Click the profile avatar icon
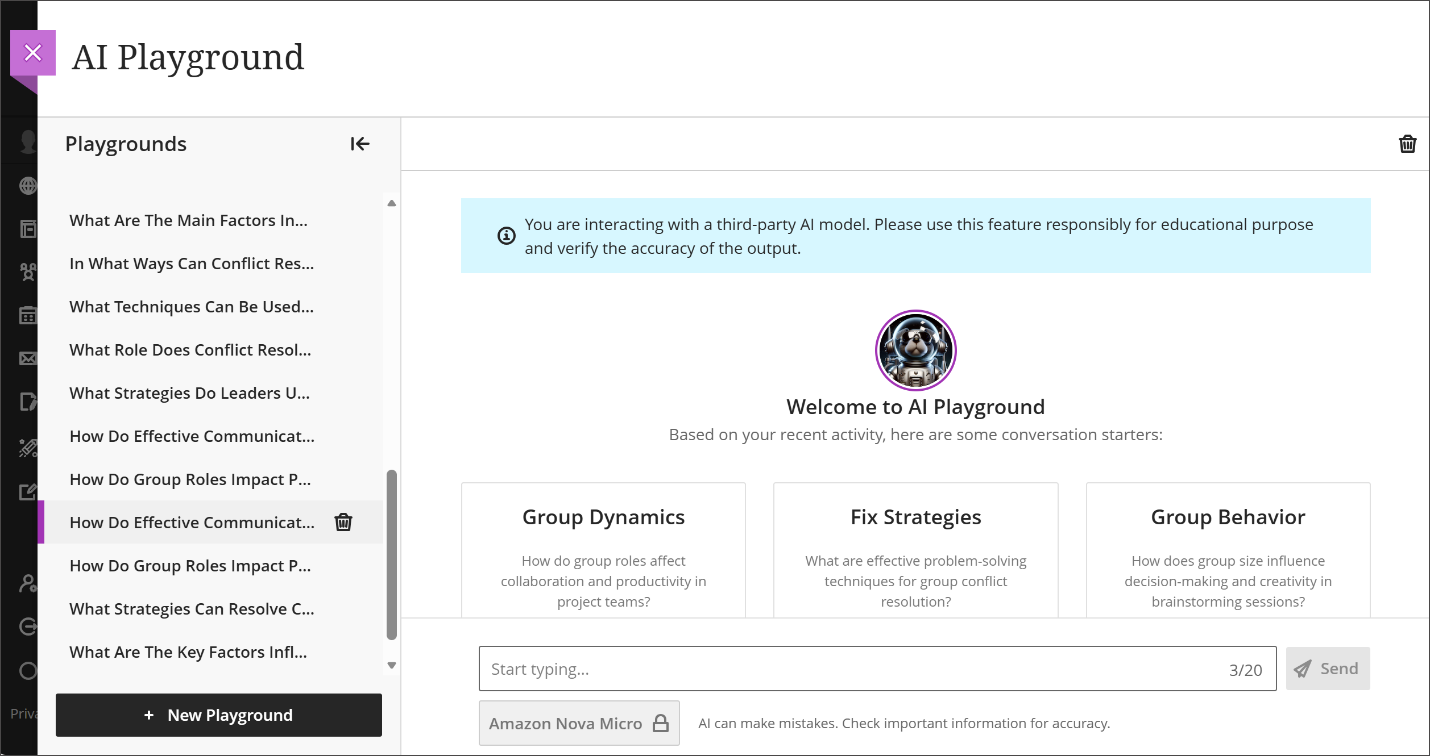This screenshot has height=756, width=1430. (27, 141)
